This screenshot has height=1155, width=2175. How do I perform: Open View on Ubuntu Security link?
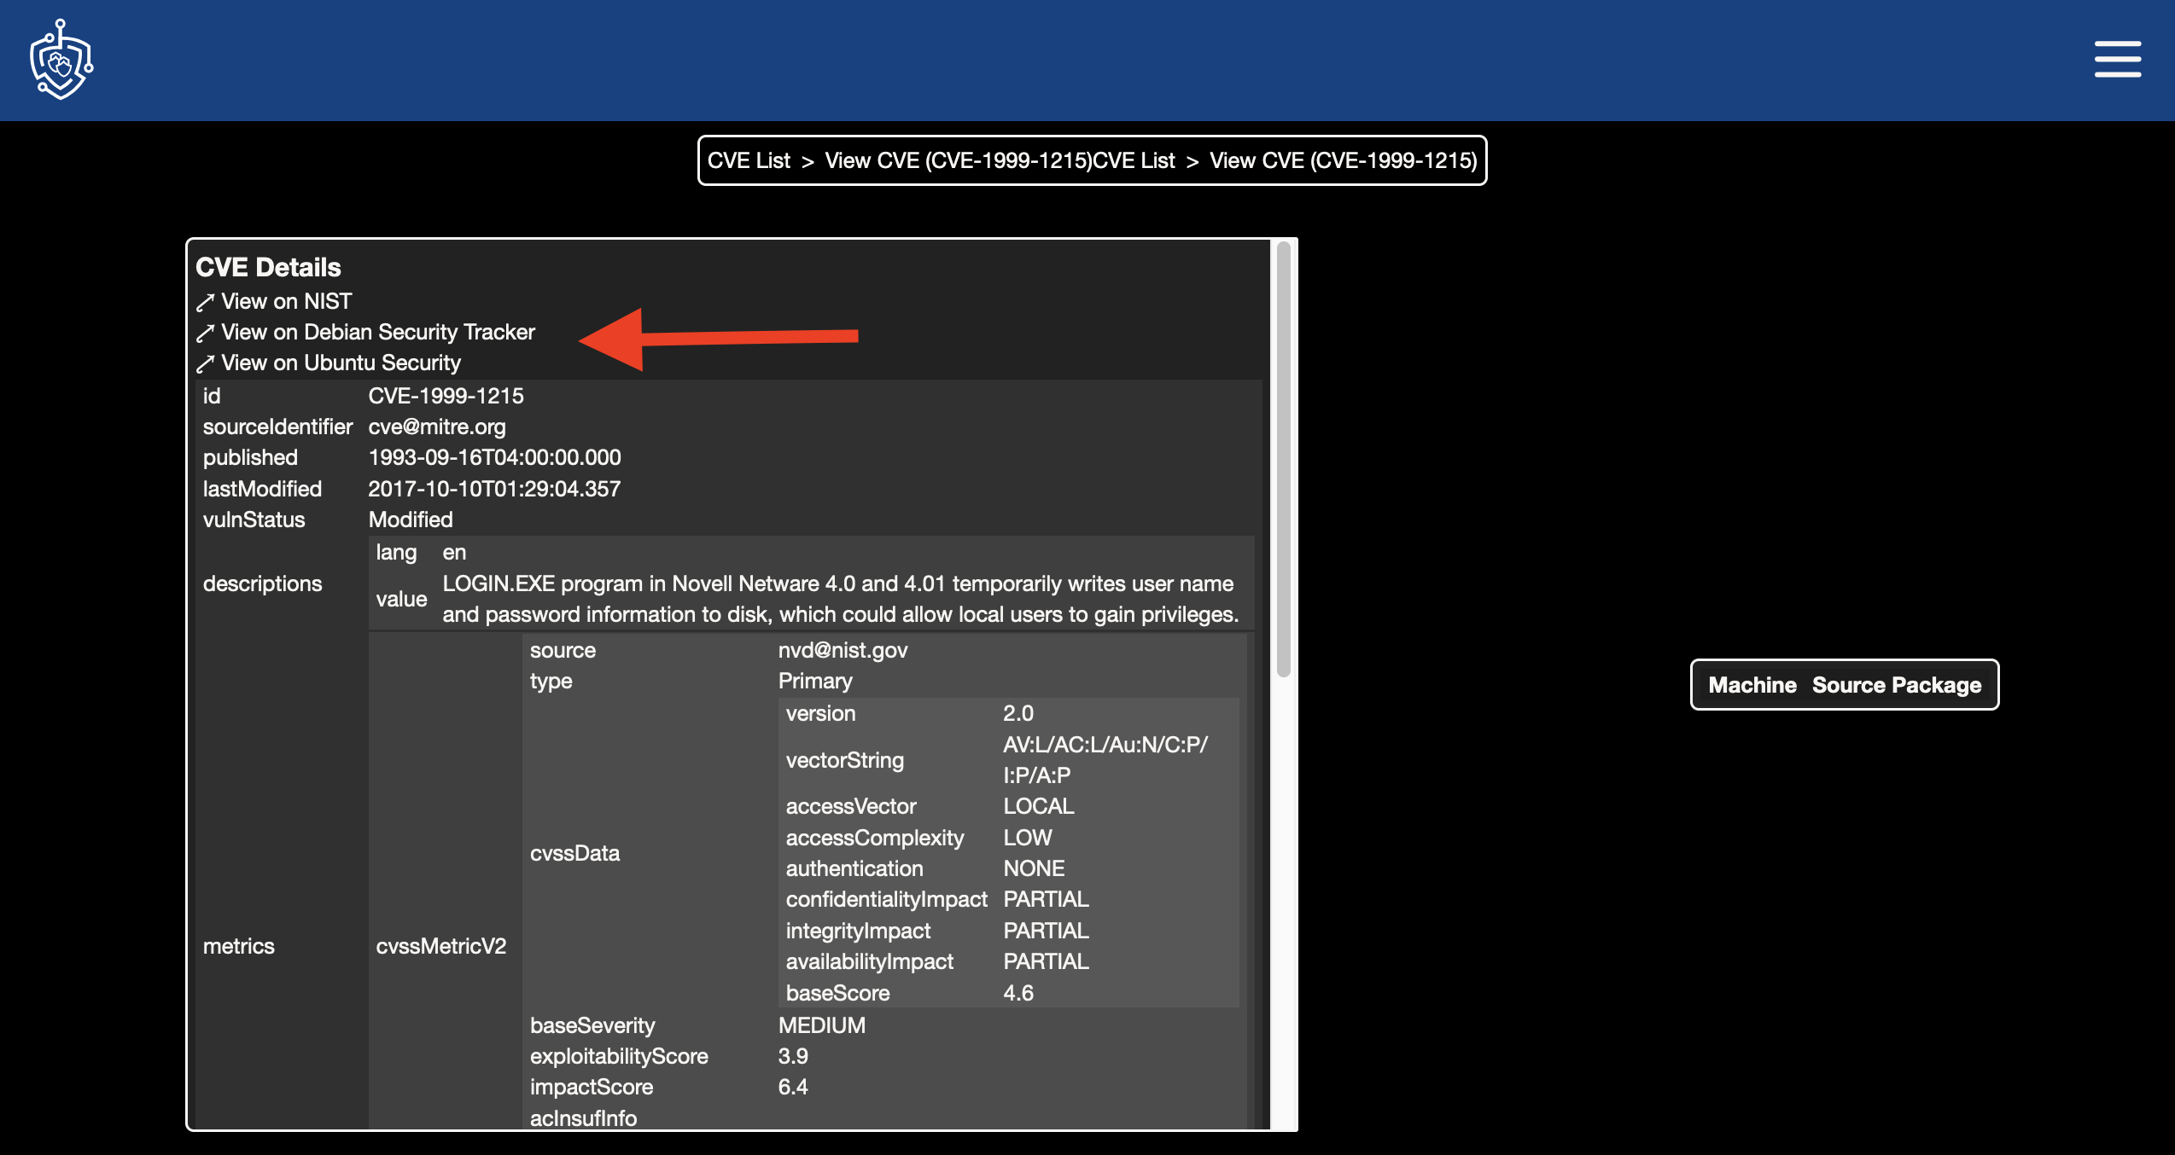tap(341, 363)
